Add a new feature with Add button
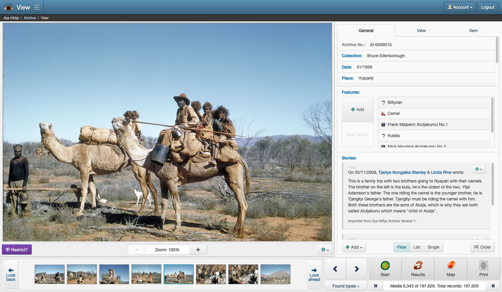502x292 pixels. pos(358,109)
